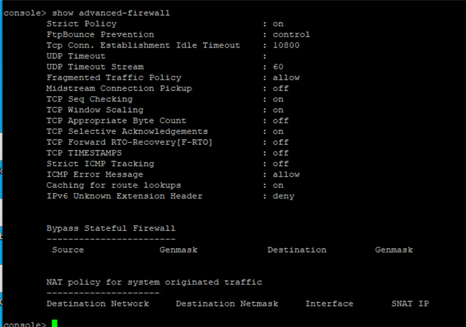Click the 10800 idle timeout value
466x327 pixels.
[x=286, y=45]
